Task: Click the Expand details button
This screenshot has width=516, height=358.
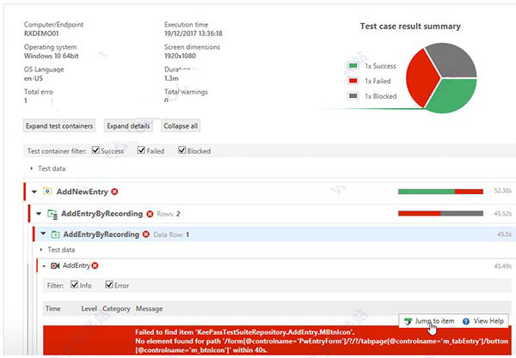Action: (128, 126)
